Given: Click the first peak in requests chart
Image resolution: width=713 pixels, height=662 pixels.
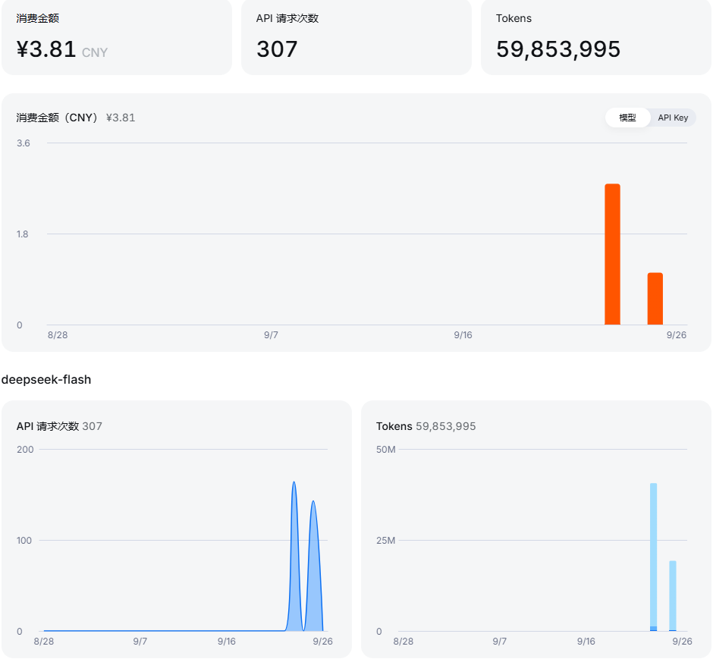Looking at the screenshot, I should tap(294, 485).
